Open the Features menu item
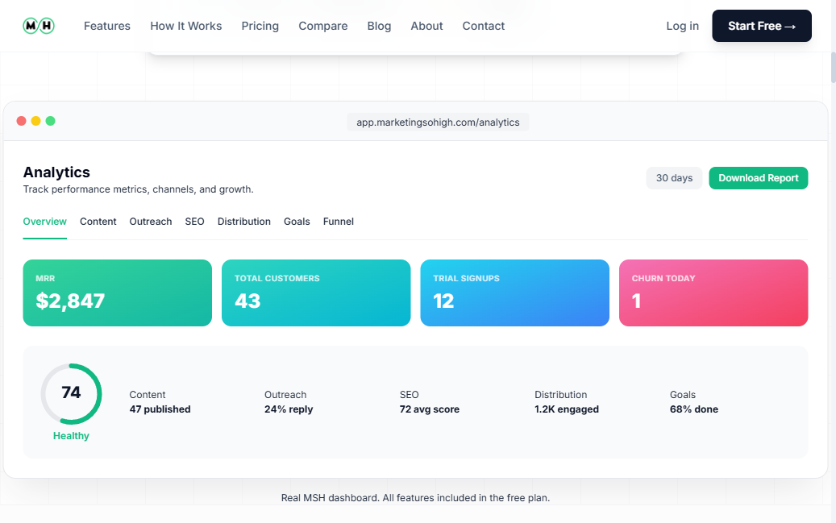Image resolution: width=836 pixels, height=523 pixels. (106, 25)
